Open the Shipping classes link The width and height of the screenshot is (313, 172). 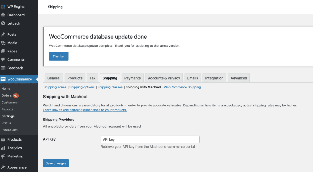click(110, 87)
